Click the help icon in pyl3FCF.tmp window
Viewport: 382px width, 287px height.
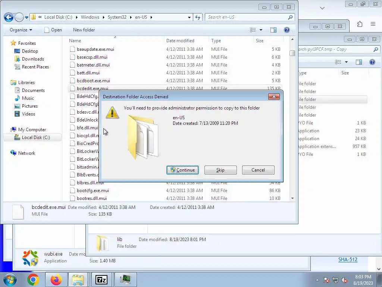(x=372, y=62)
